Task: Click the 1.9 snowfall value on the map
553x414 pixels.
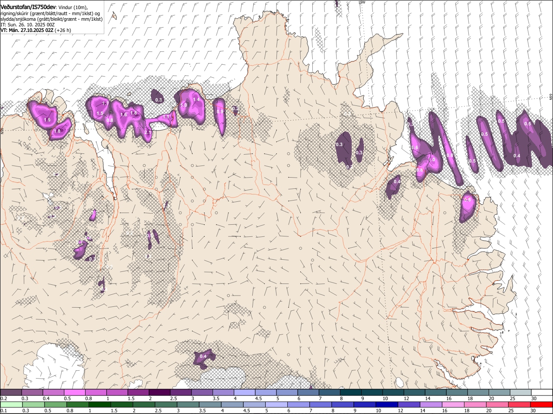Action: point(47,120)
